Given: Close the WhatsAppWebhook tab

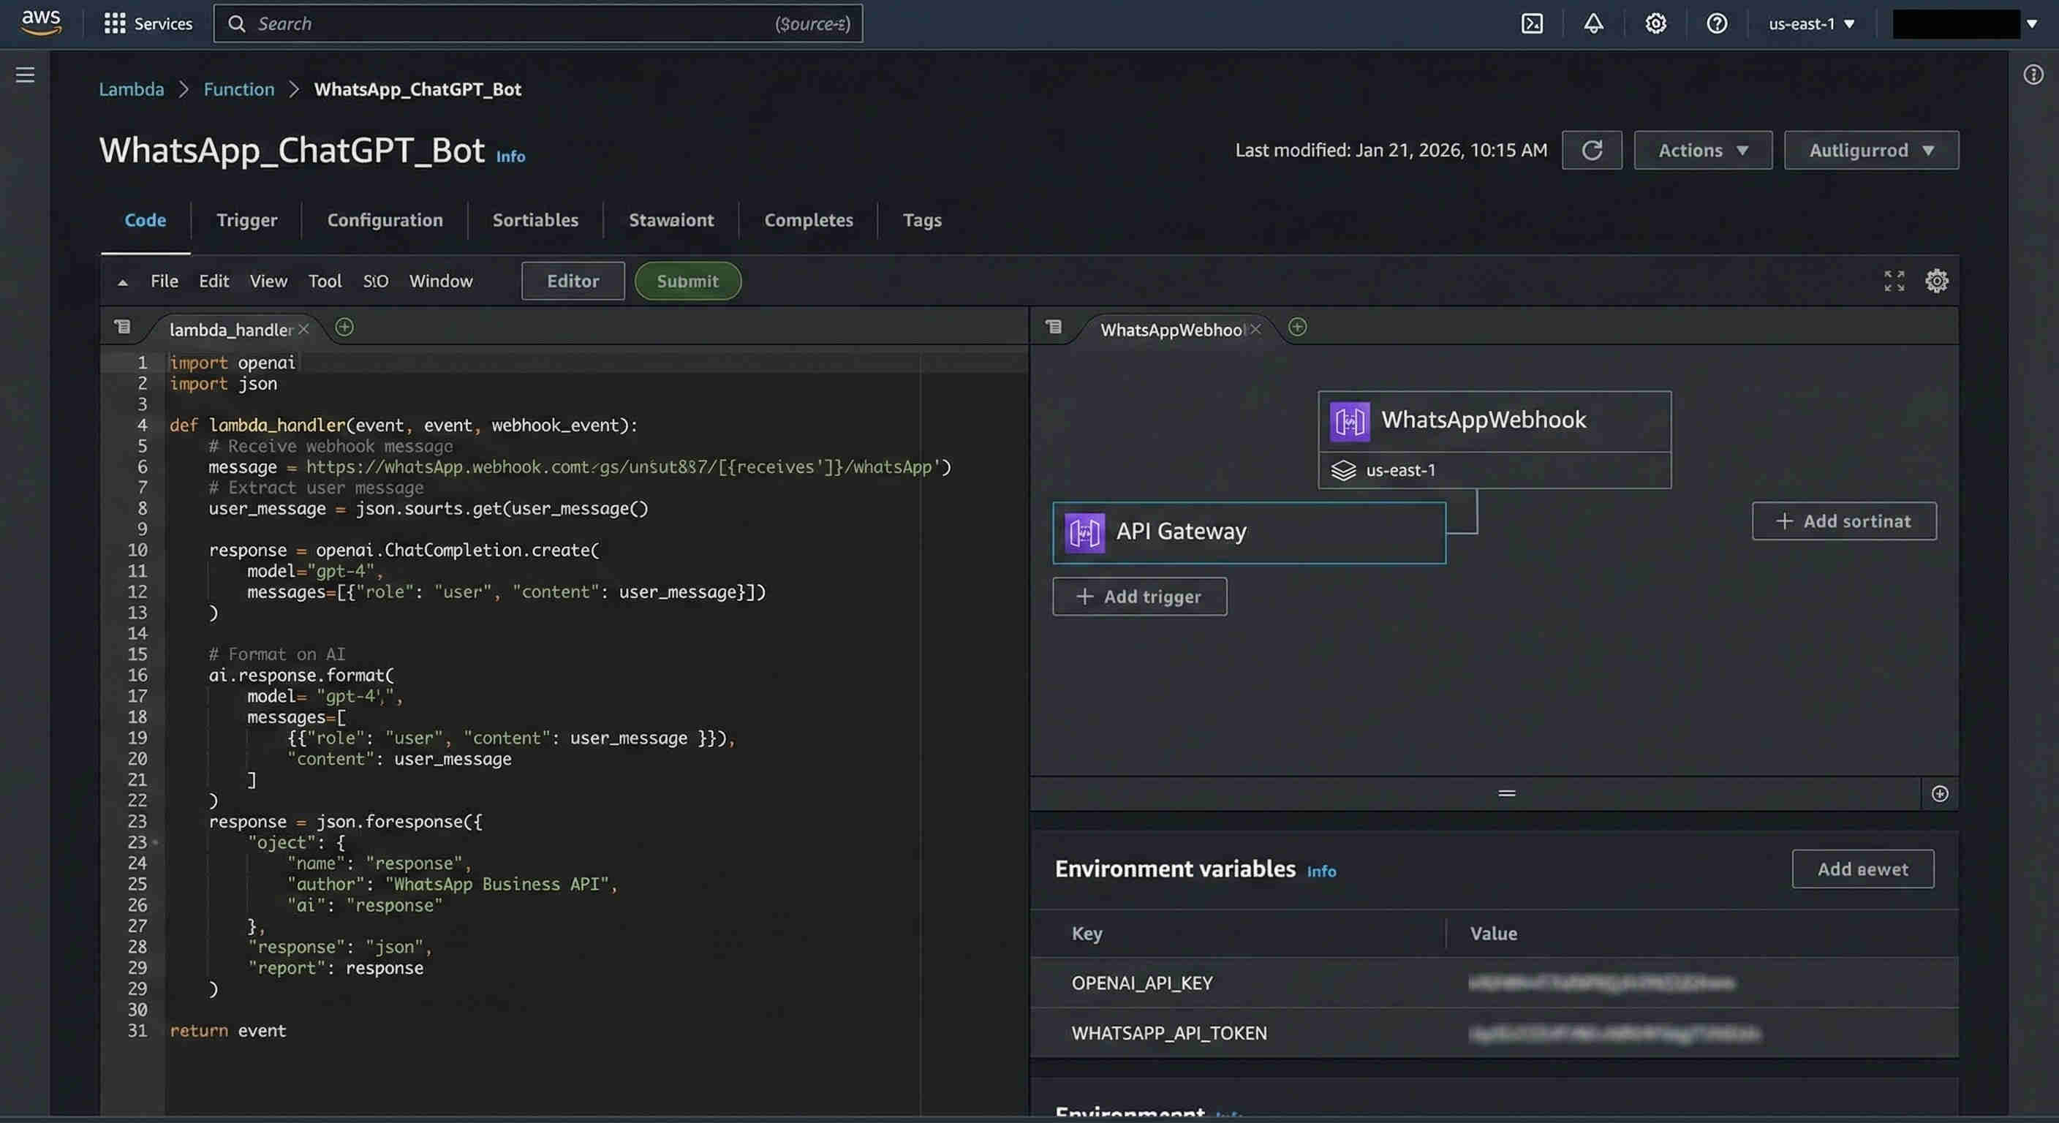Looking at the screenshot, I should point(1255,328).
